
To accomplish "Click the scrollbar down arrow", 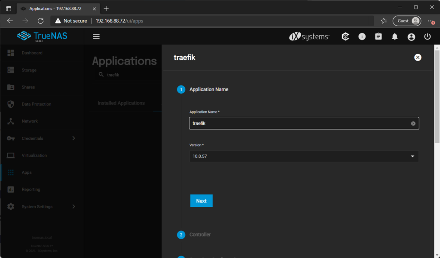I will (x=437, y=255).
